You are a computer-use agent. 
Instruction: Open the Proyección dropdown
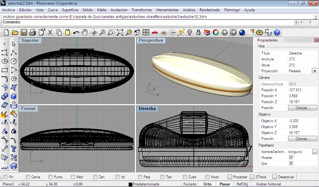(x=315, y=71)
